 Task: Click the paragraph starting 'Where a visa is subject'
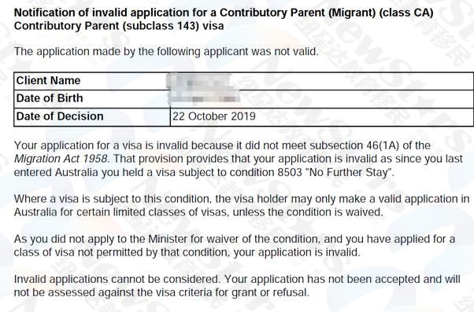click(x=242, y=206)
